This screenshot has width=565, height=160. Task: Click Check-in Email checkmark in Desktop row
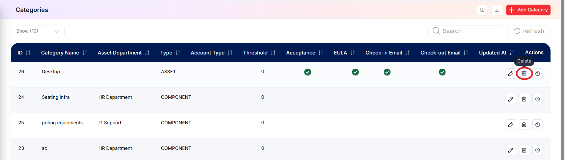[387, 72]
